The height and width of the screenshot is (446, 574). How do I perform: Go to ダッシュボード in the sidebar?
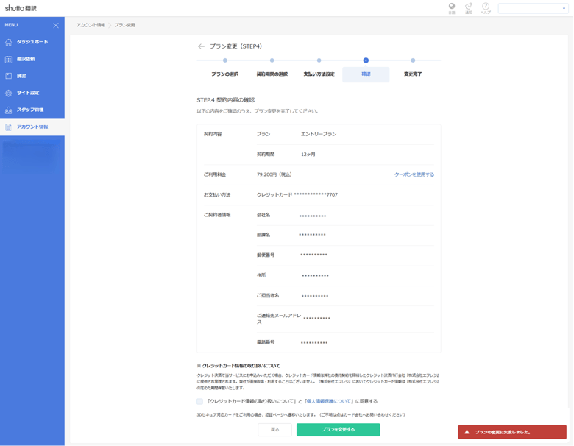click(x=32, y=42)
